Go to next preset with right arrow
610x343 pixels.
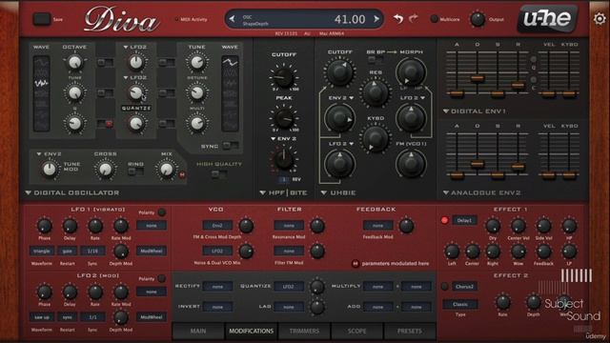(376, 19)
